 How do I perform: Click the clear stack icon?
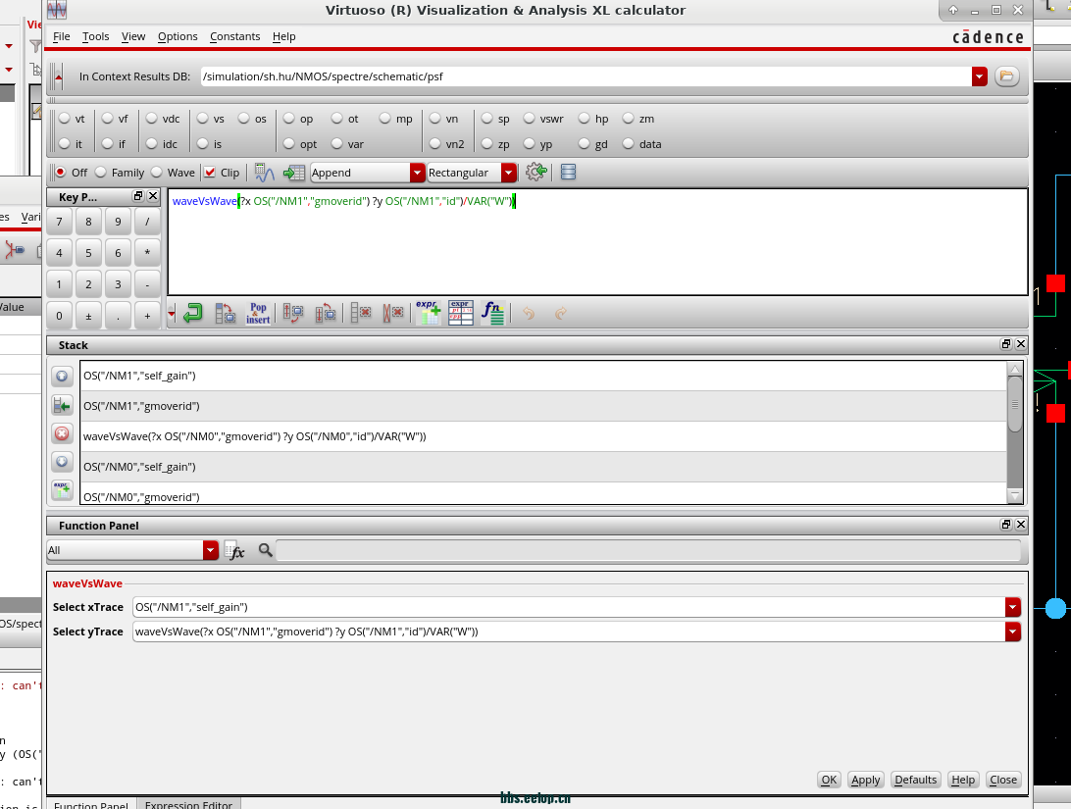392,314
